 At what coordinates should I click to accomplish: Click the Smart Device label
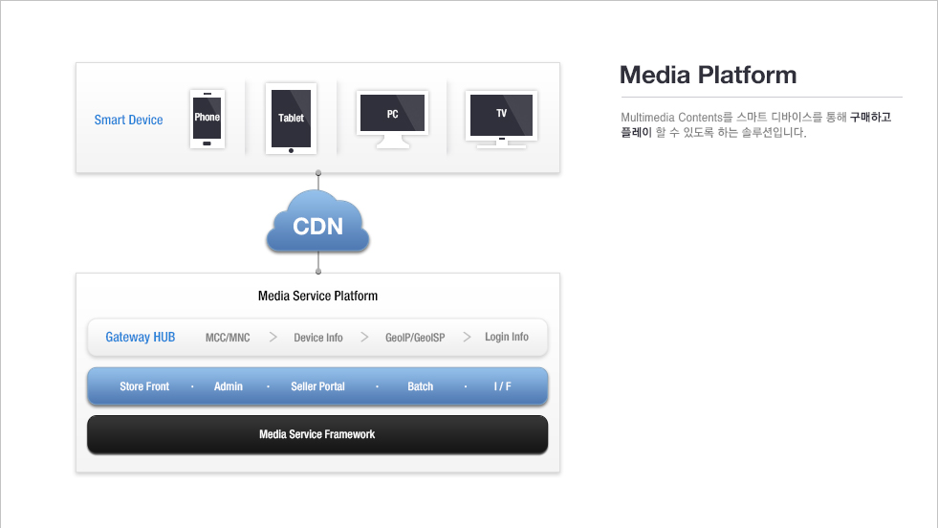click(129, 120)
